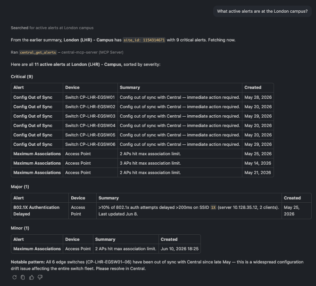Click the 'Major (1)' heading
Viewport: 316px width, 286px height.
pos(20,187)
